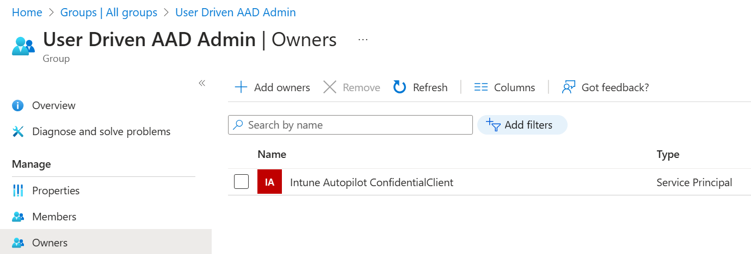The height and width of the screenshot is (254, 751).
Task: Click the Add filters pill button
Action: pyautogui.click(x=522, y=125)
